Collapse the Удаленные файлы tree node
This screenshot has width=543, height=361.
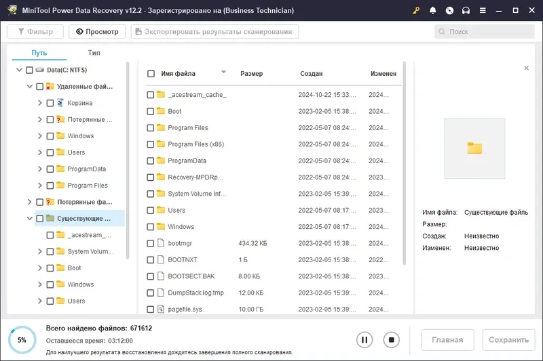[x=30, y=87]
